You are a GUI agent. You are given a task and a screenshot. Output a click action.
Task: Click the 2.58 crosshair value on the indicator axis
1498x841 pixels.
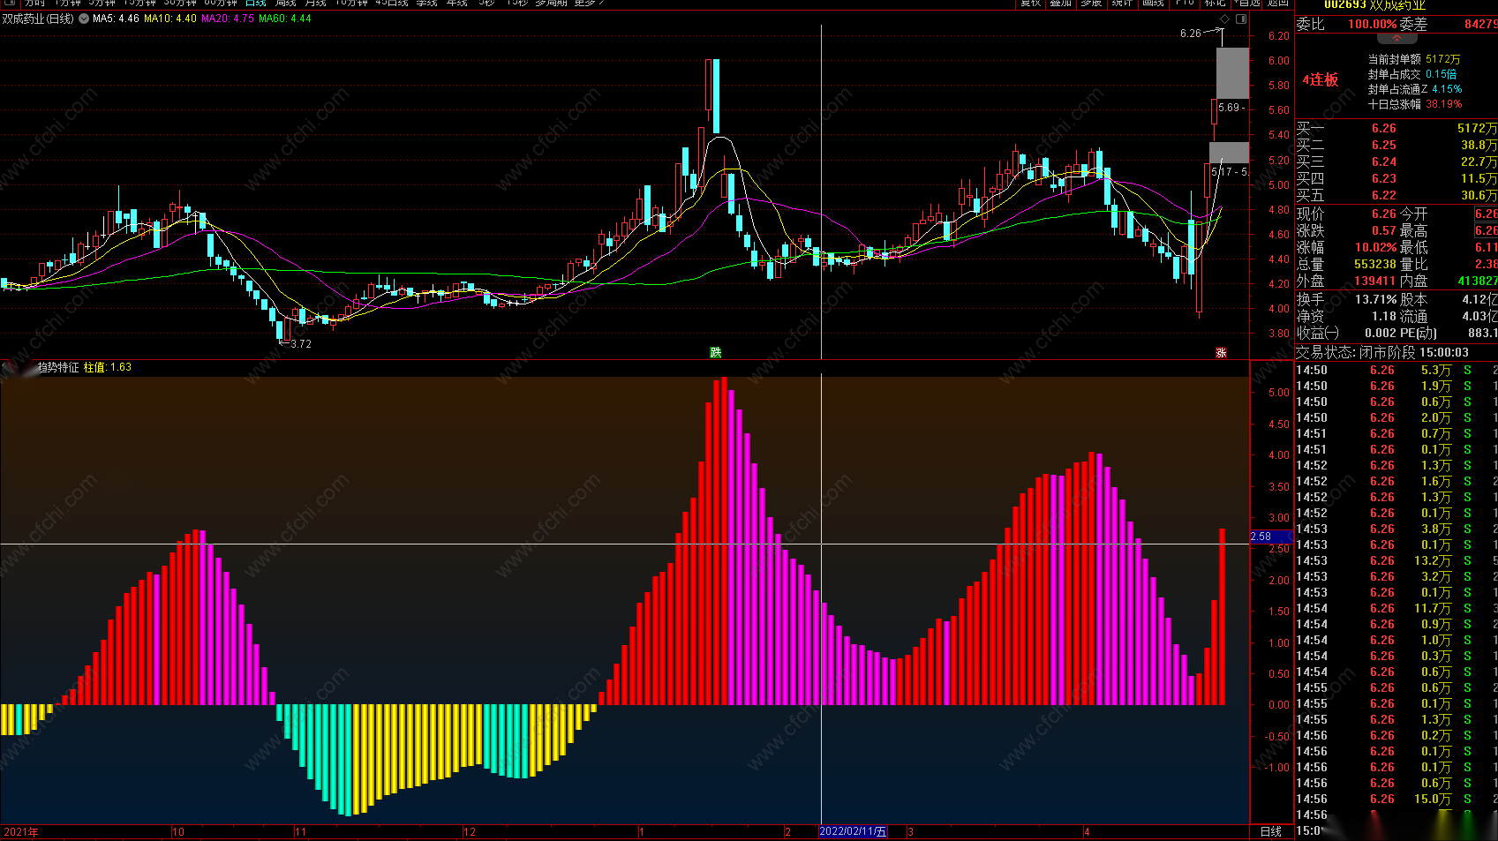click(x=1271, y=537)
